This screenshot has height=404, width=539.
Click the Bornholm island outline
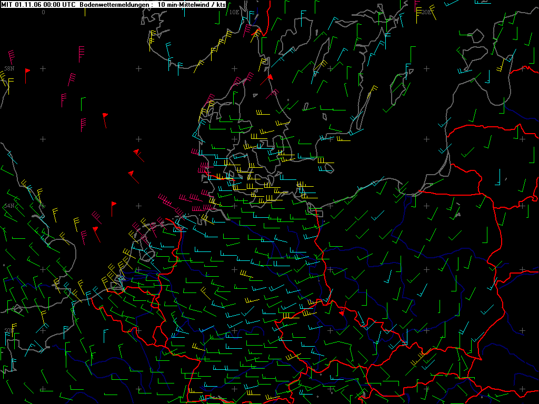click(x=329, y=168)
